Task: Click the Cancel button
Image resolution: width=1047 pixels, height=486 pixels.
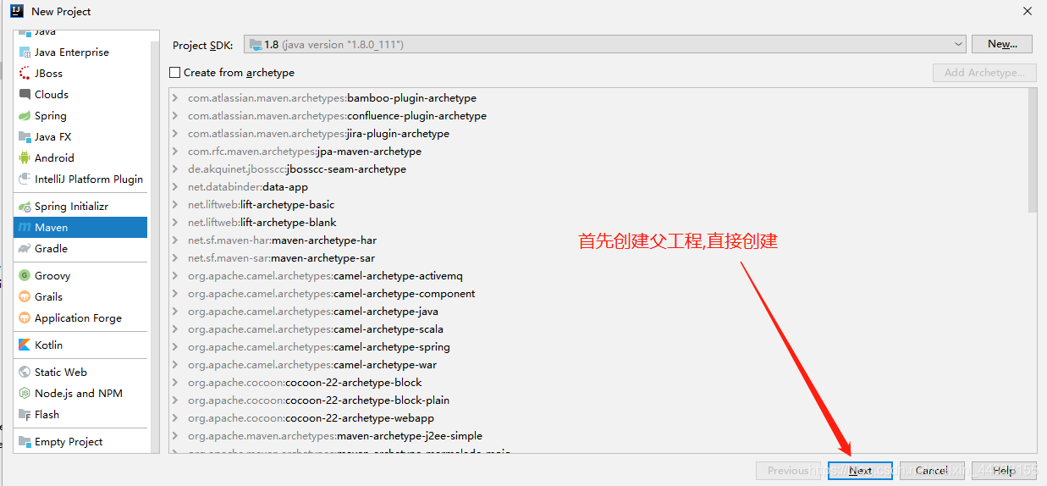Action: (931, 471)
